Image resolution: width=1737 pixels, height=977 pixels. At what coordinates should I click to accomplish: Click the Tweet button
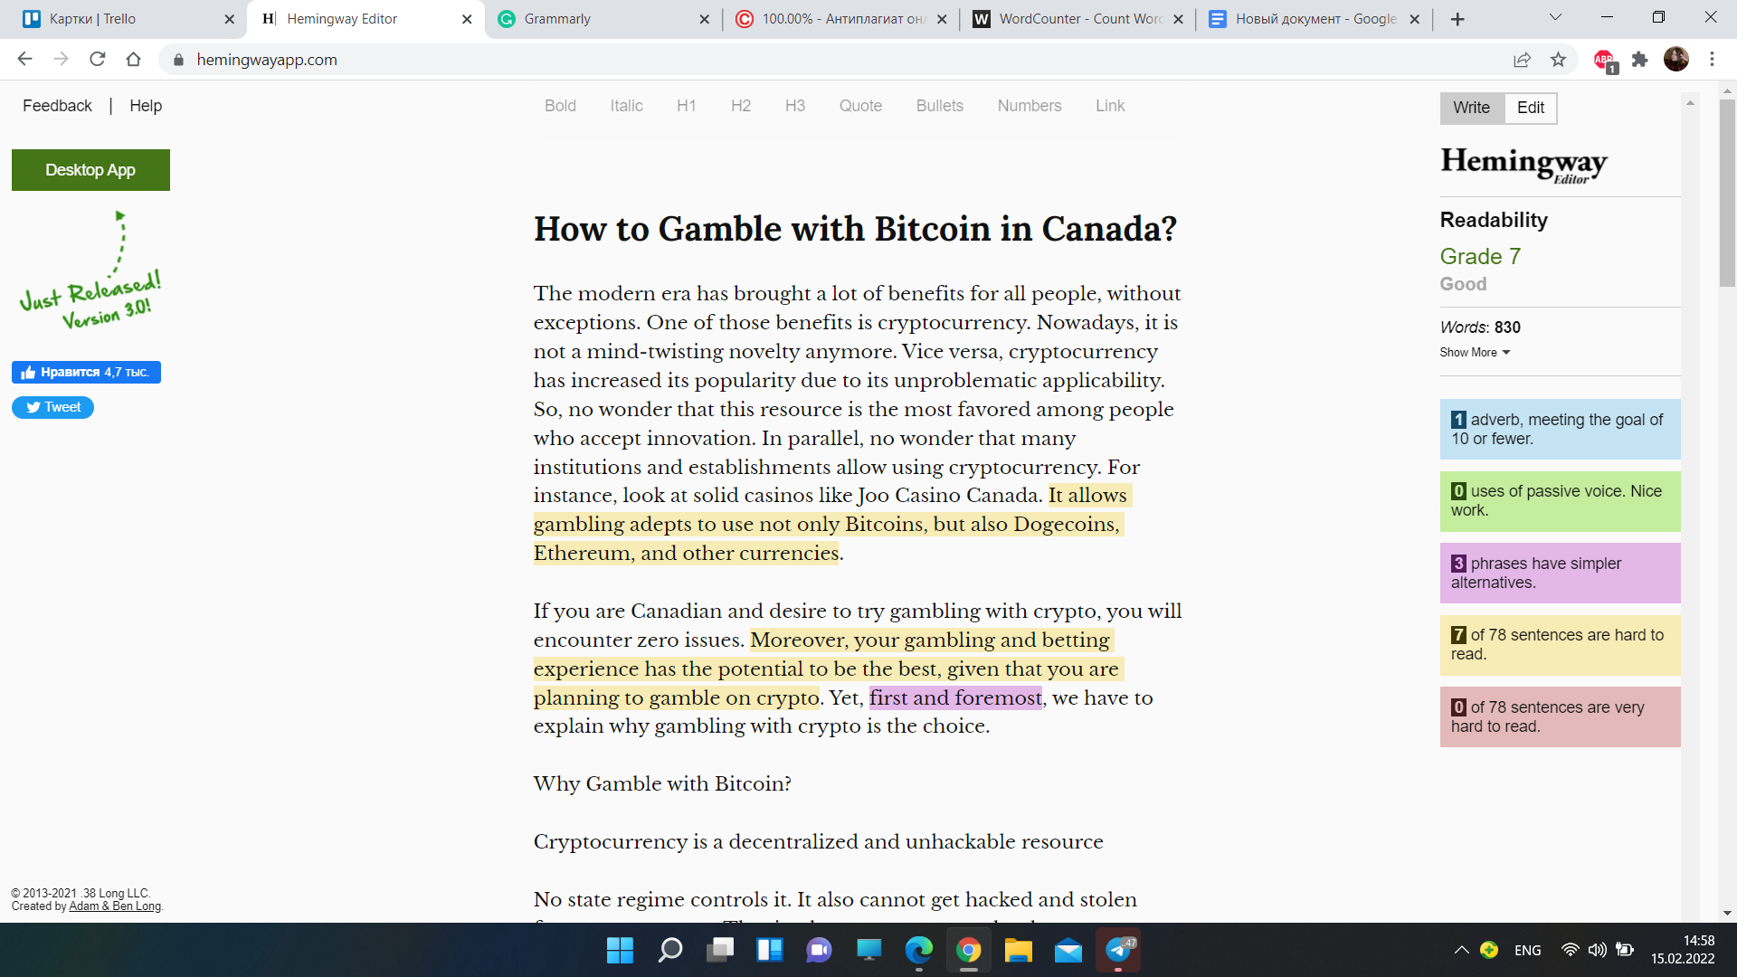click(x=52, y=407)
